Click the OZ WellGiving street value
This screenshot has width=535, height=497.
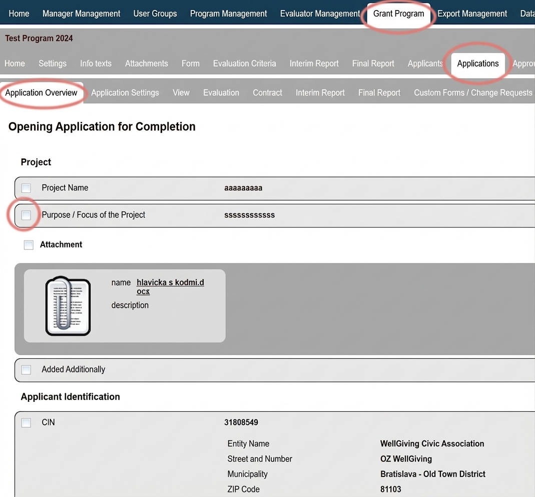(406, 459)
